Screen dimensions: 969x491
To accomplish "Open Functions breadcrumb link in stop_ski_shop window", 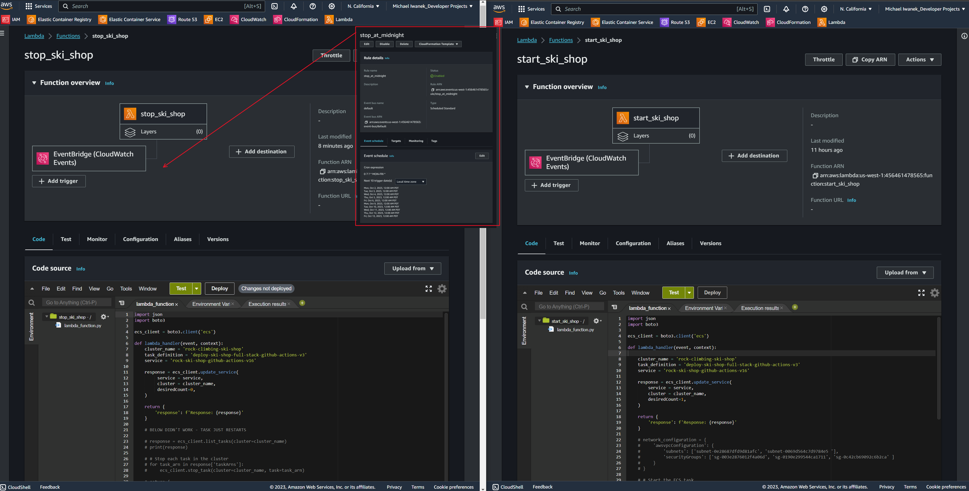I will pos(68,36).
